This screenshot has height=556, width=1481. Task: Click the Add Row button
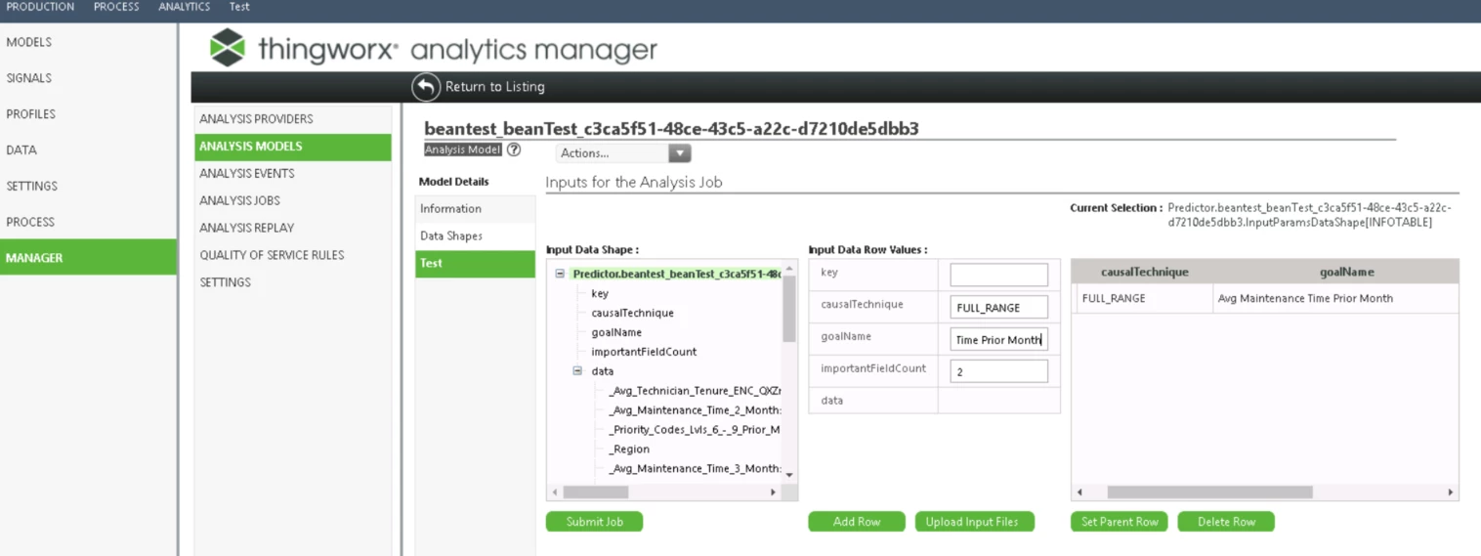coord(857,522)
